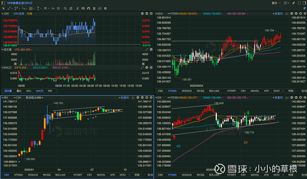
Task: Select the Aa text annotation tool
Action: (x=53, y=8)
